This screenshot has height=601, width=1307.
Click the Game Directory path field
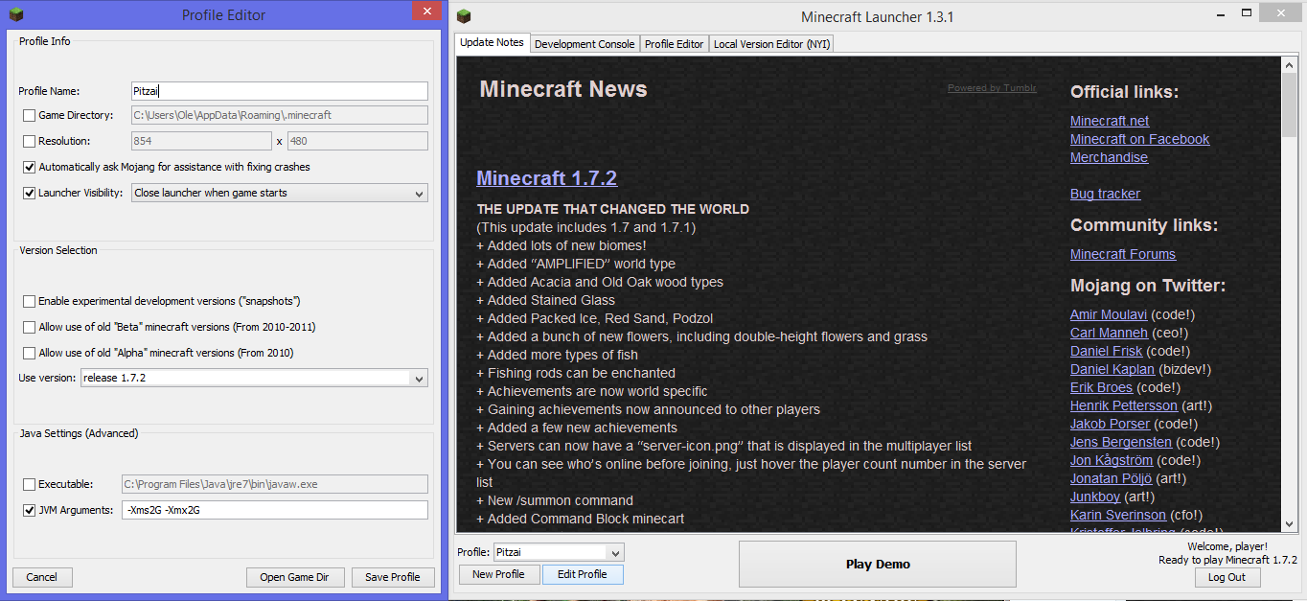coord(279,115)
